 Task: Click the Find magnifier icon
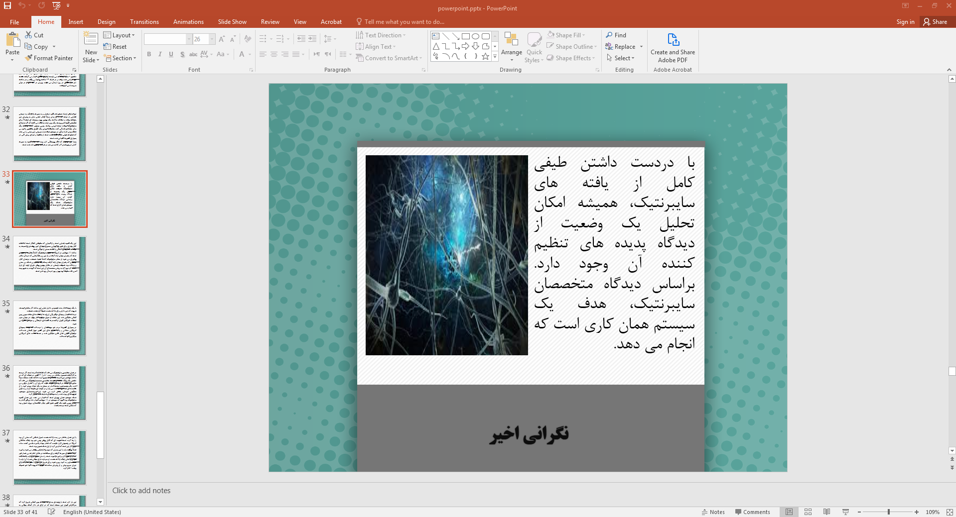click(609, 35)
